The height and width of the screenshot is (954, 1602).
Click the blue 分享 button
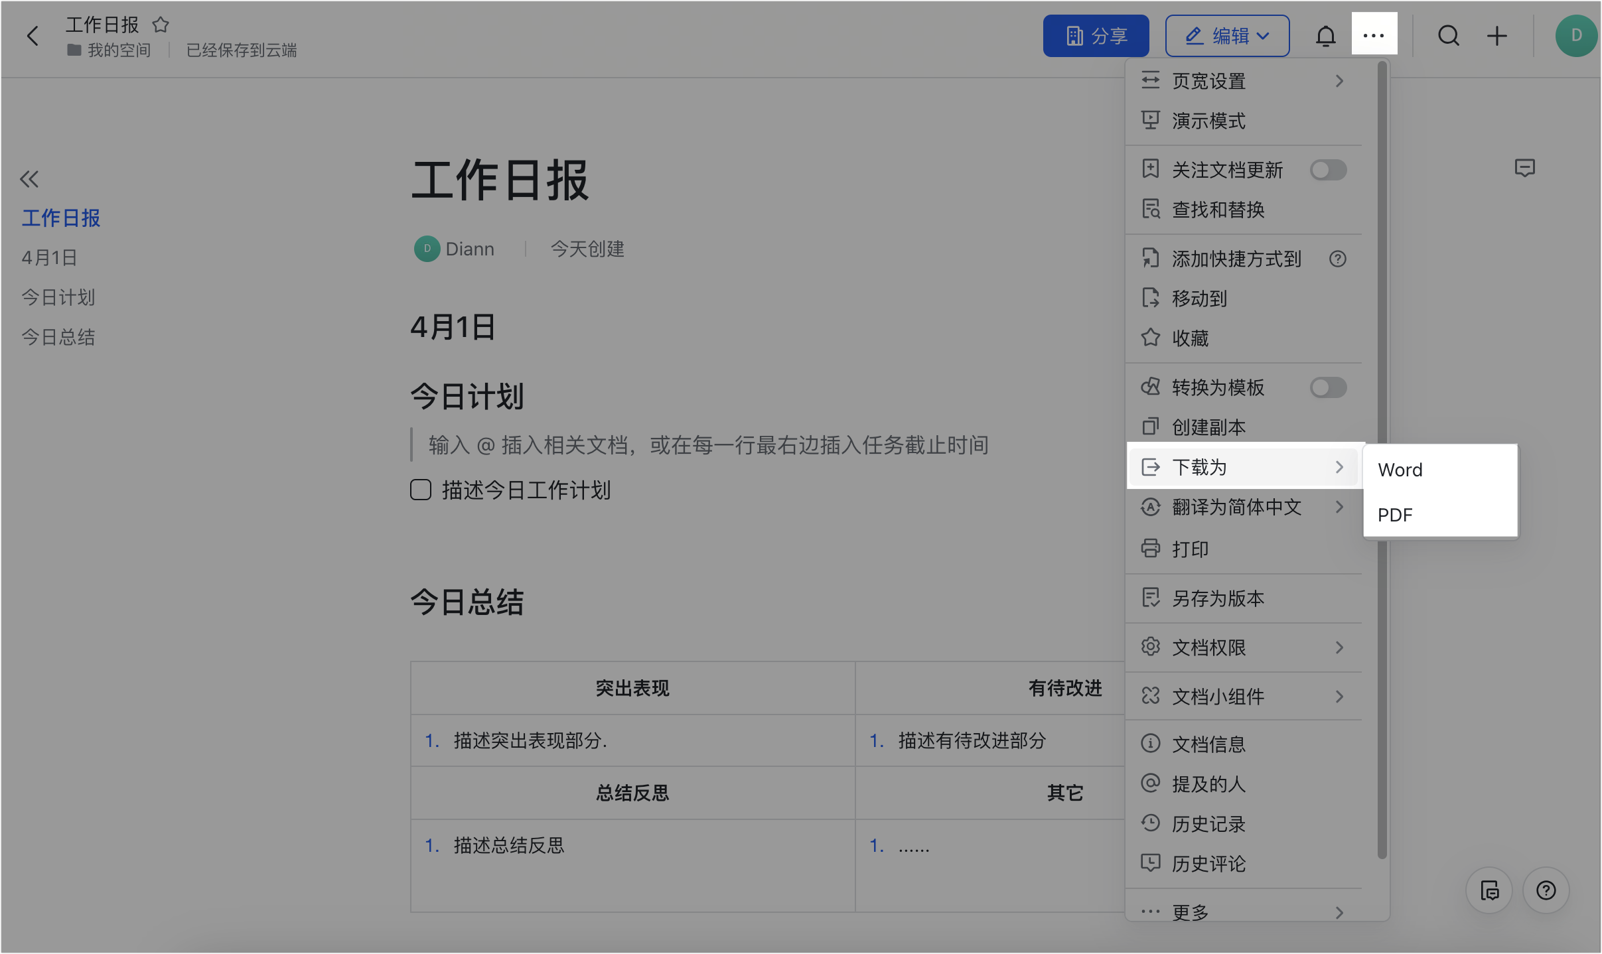pos(1096,36)
